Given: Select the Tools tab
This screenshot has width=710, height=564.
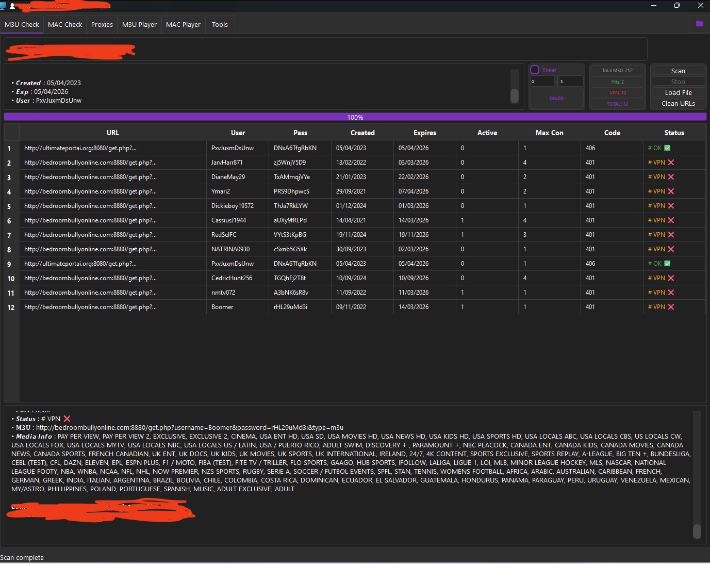Looking at the screenshot, I should [x=220, y=25].
